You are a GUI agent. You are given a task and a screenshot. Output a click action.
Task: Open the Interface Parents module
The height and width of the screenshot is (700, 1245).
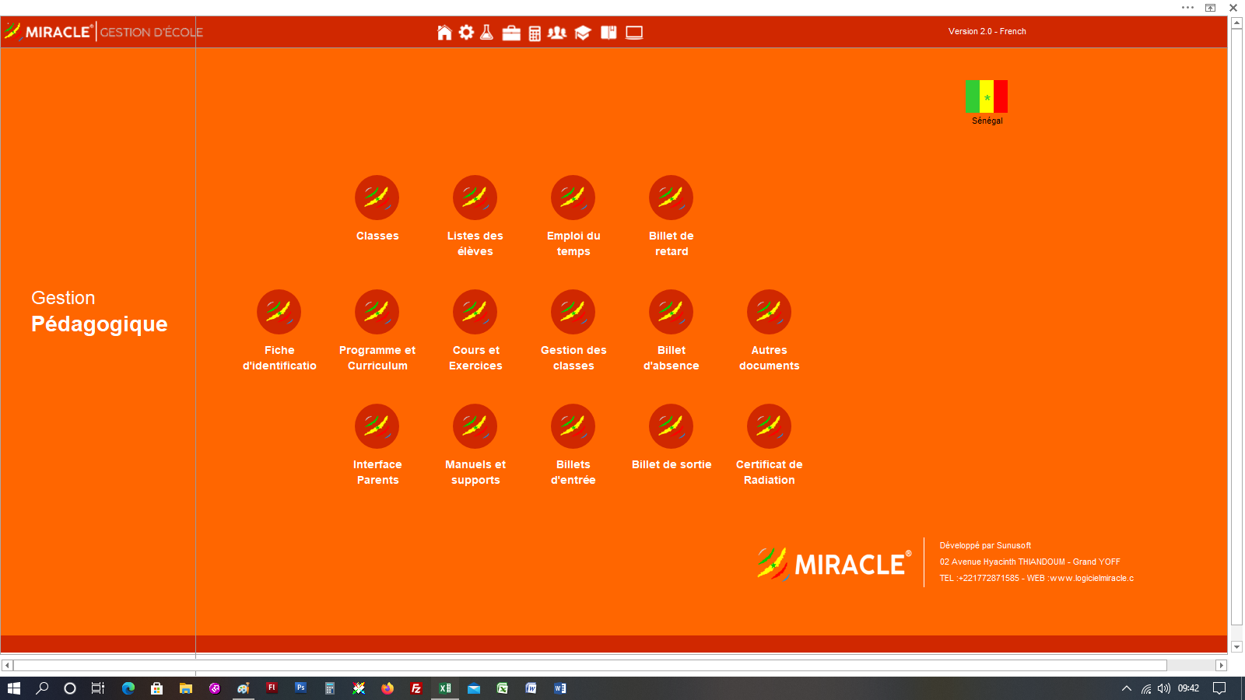[377, 426]
